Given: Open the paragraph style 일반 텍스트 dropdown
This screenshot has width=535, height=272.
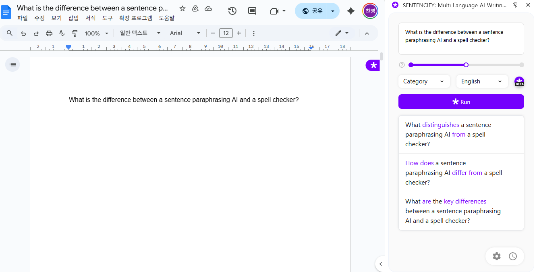Looking at the screenshot, I should click(140, 33).
